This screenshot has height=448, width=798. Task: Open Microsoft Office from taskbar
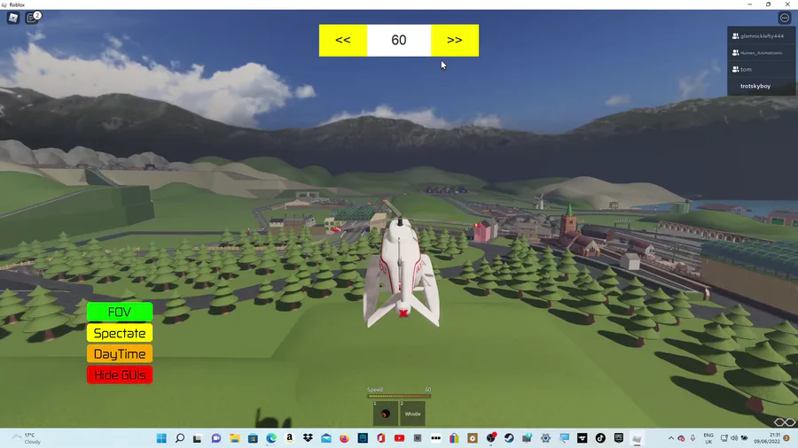coord(381,438)
